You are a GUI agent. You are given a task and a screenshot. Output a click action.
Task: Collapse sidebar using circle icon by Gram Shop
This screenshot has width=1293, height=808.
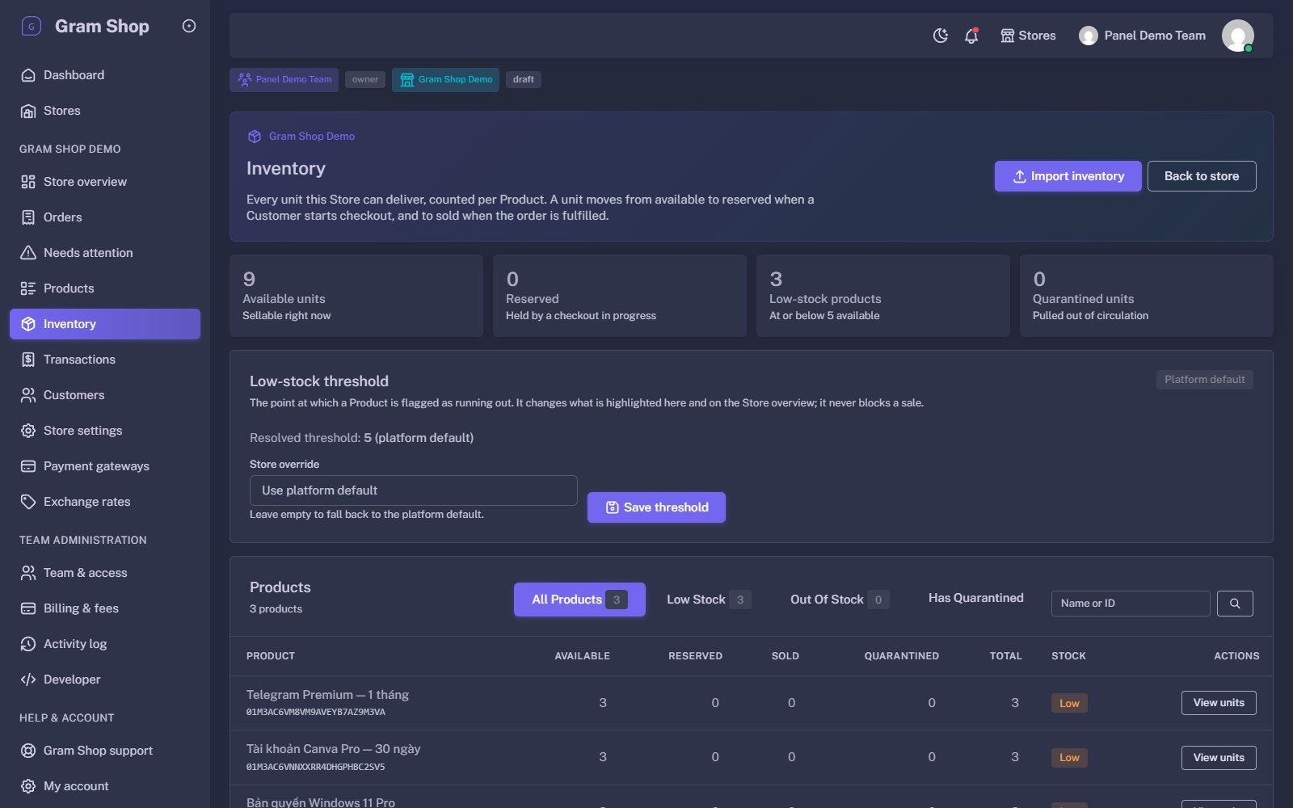pyautogui.click(x=189, y=26)
